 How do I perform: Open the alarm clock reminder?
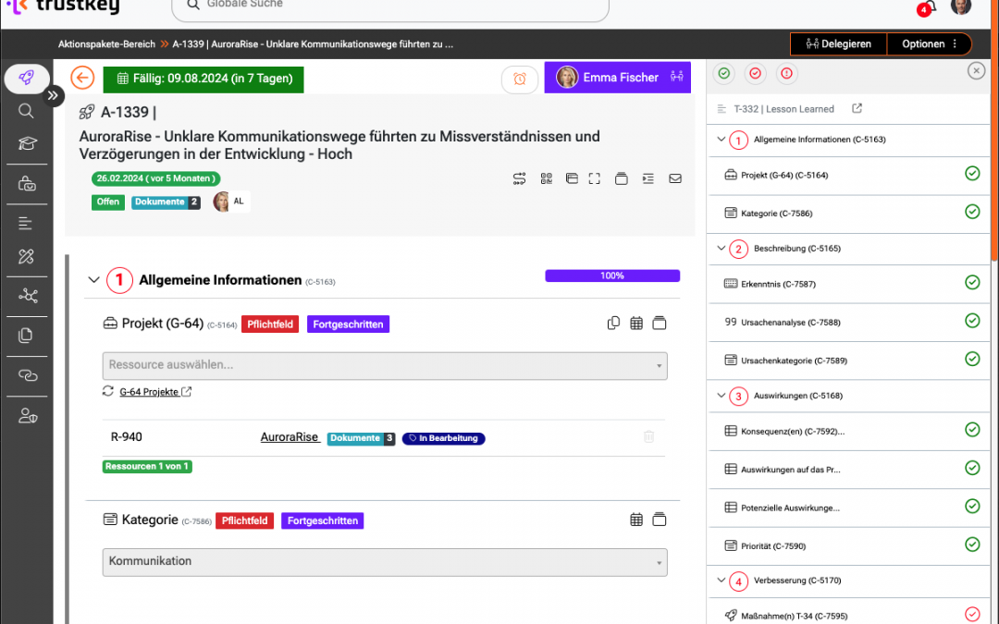coord(520,80)
